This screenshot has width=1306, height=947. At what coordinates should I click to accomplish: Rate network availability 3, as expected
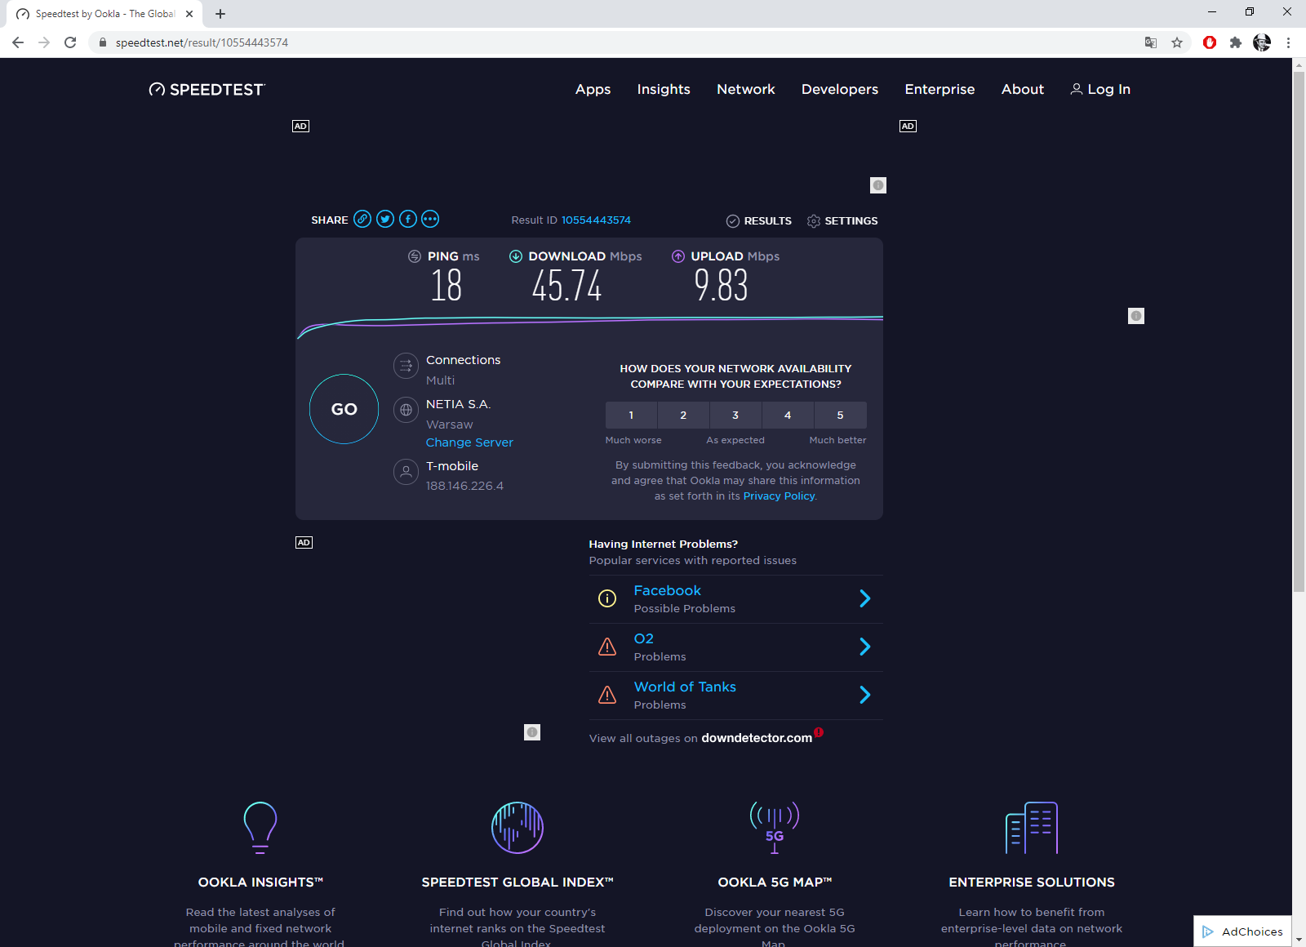coord(735,415)
